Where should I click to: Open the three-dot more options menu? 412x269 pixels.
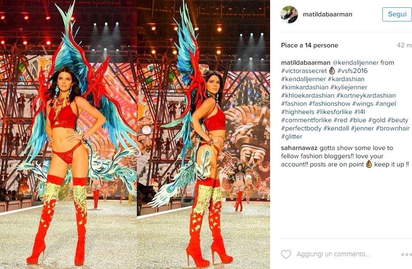click(x=406, y=254)
